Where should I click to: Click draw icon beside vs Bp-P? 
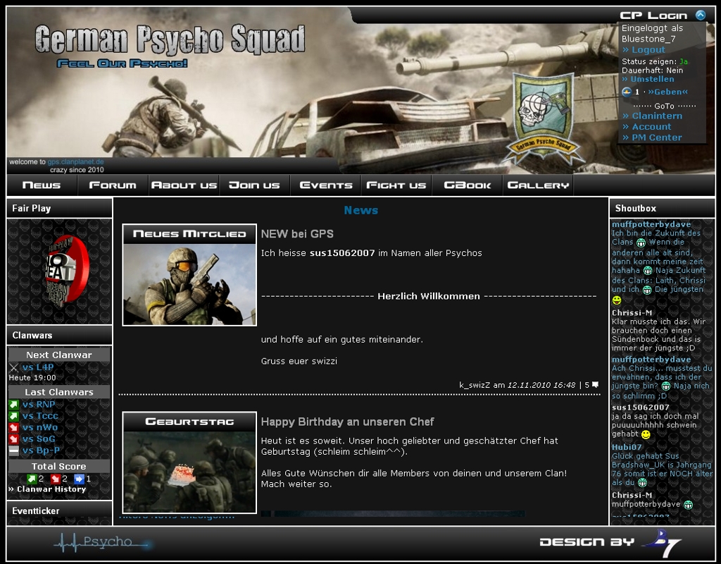[13, 450]
